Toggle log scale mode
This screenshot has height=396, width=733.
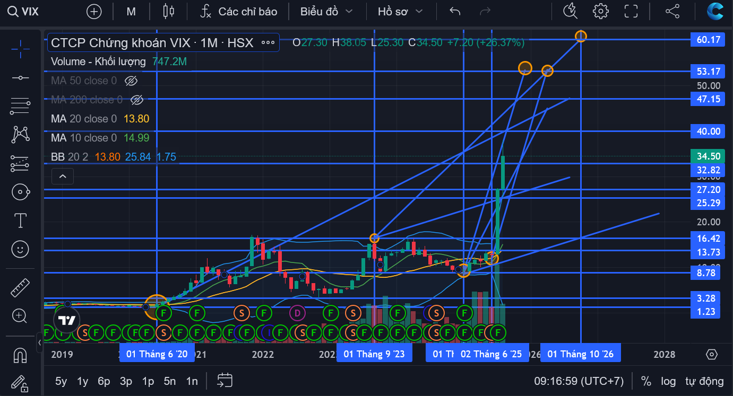click(668, 381)
